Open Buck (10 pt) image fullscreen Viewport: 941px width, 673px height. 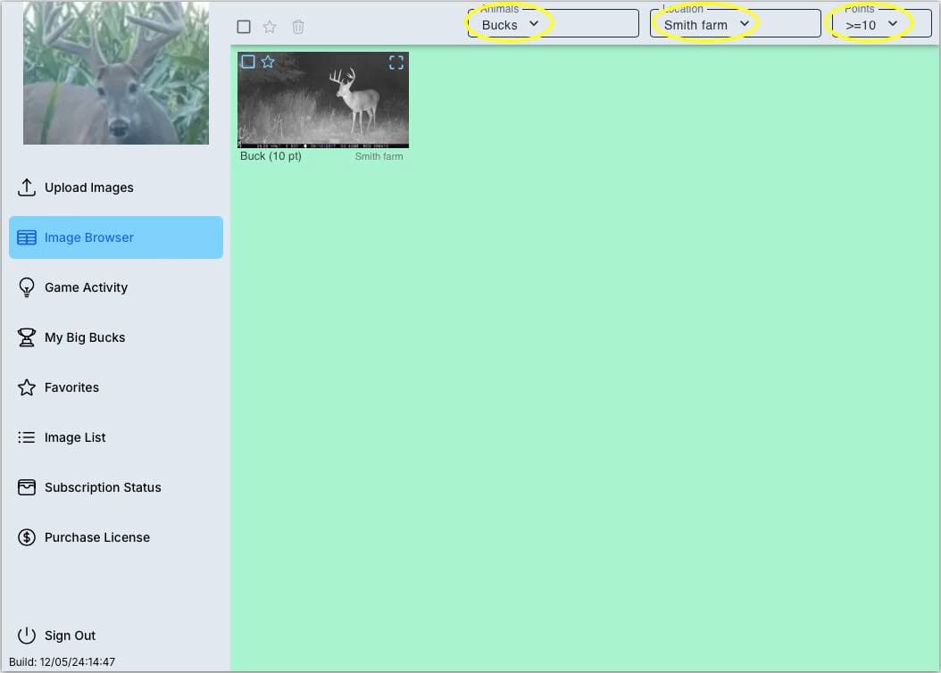(x=396, y=62)
